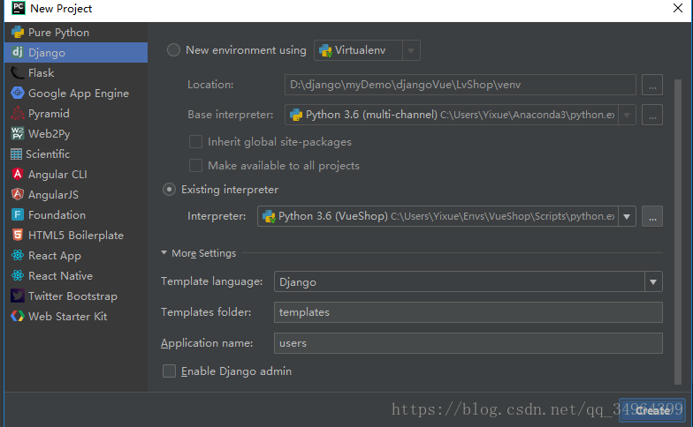Toggle Inherit global site-packages checkbox
The image size is (693, 427).
(195, 141)
